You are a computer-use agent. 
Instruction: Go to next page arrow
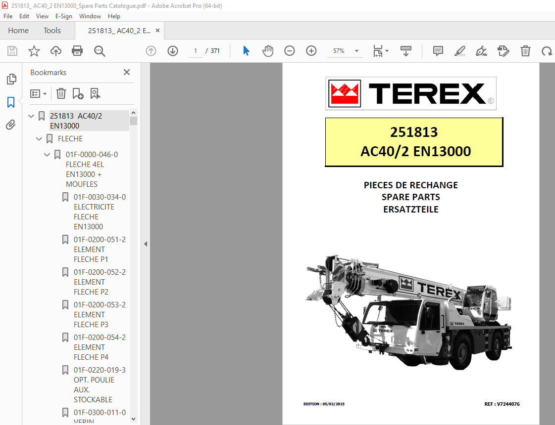point(173,51)
